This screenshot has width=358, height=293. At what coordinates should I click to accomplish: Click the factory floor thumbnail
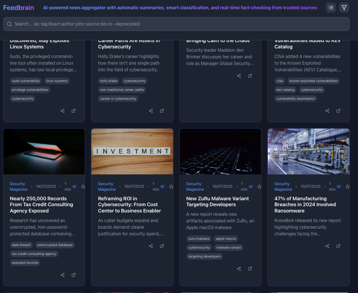point(308,151)
